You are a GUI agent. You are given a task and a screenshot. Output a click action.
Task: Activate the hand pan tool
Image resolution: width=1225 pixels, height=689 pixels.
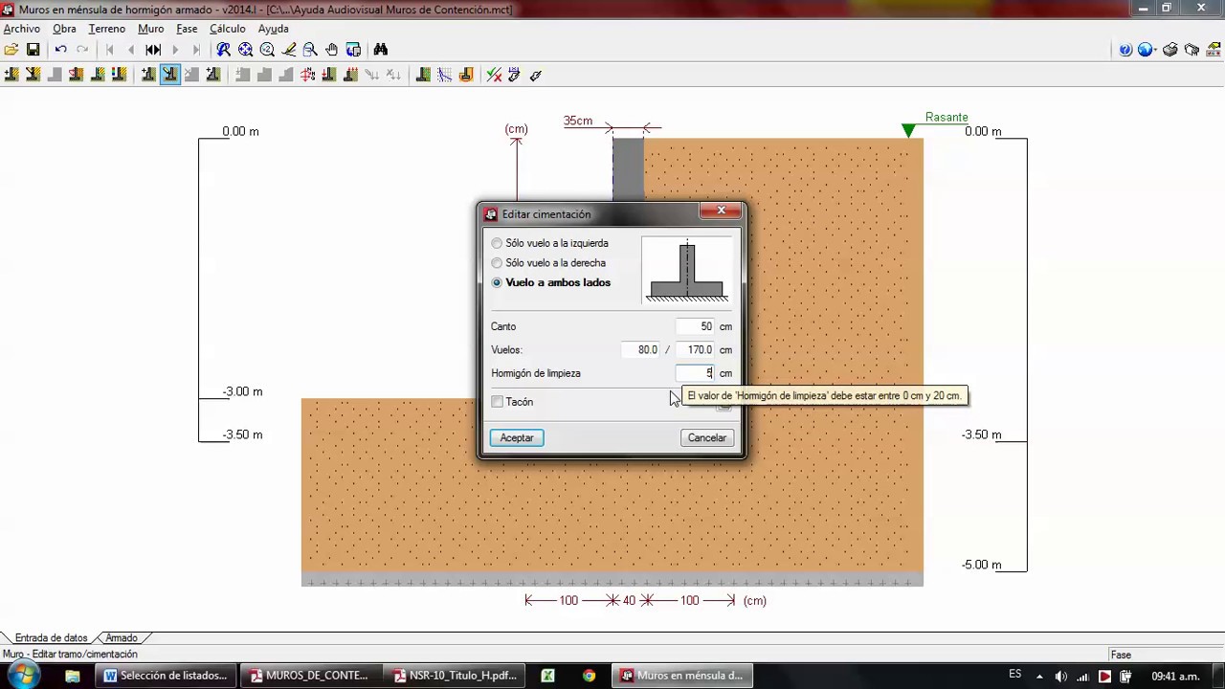(331, 50)
